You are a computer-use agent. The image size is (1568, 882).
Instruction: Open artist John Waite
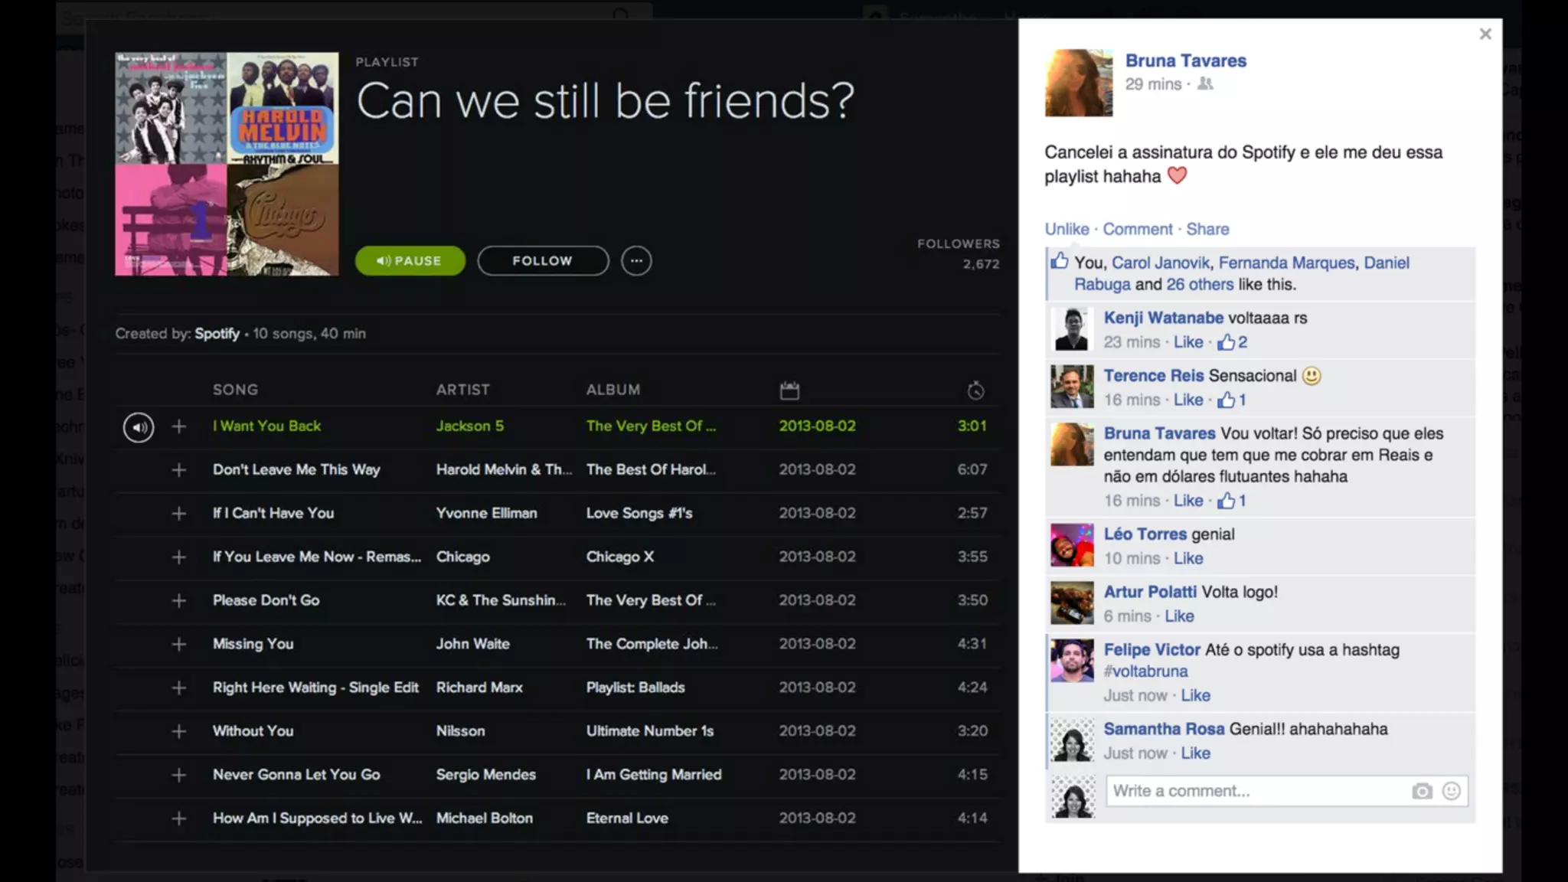click(473, 644)
